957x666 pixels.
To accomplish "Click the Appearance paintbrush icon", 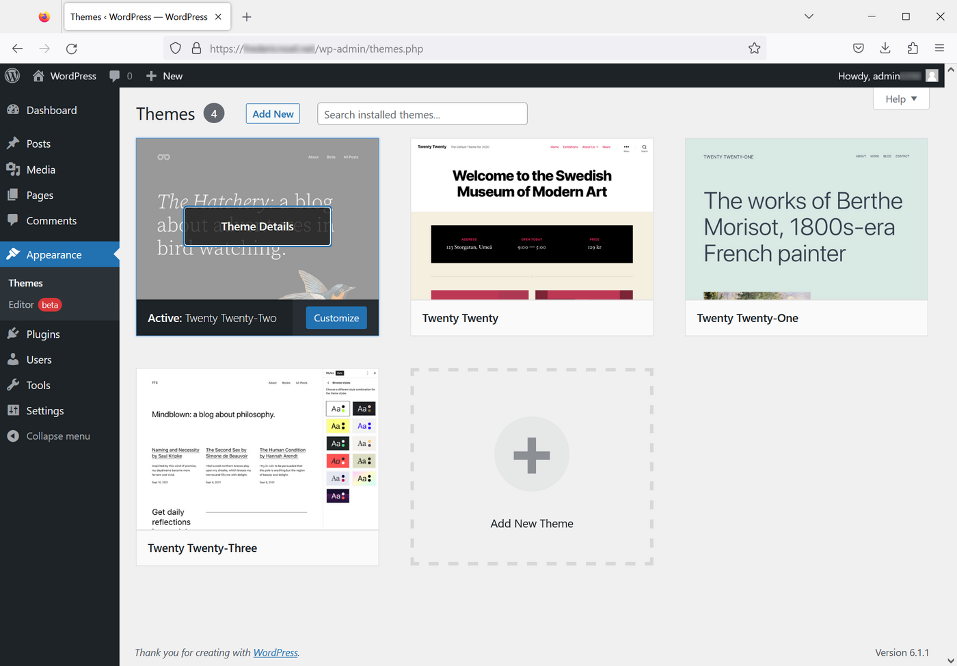I will coord(15,254).
